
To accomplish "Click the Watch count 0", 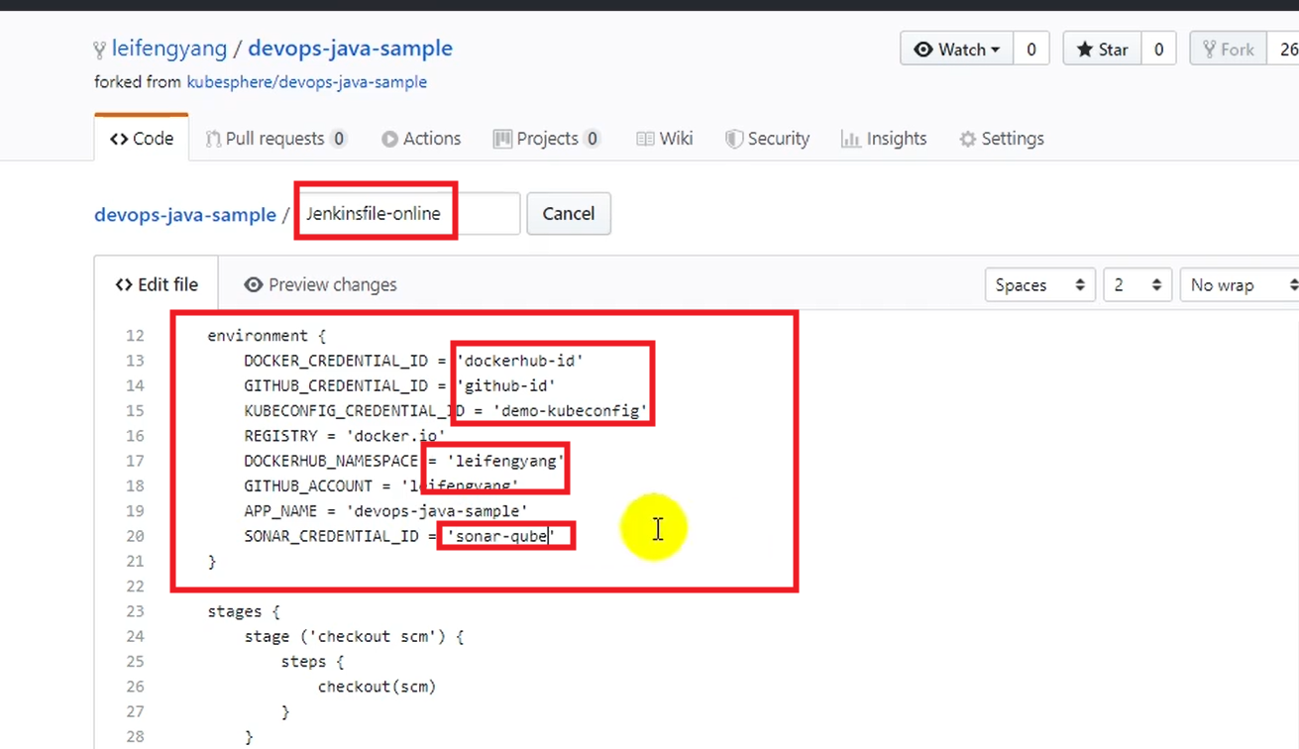I will coord(1031,49).
